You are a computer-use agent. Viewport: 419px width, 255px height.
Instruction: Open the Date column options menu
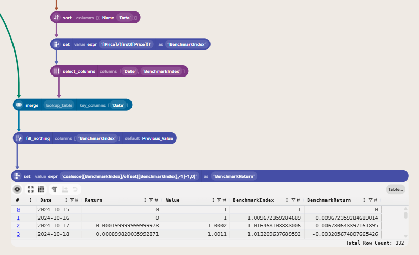[x=66, y=200]
